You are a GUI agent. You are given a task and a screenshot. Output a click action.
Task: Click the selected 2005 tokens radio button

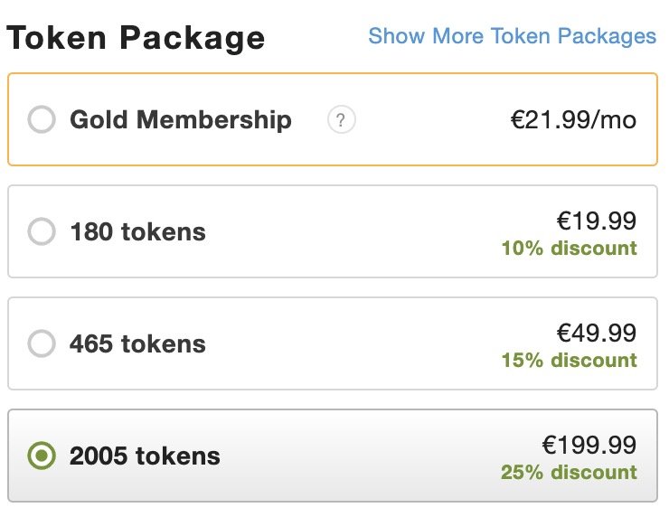tap(42, 456)
